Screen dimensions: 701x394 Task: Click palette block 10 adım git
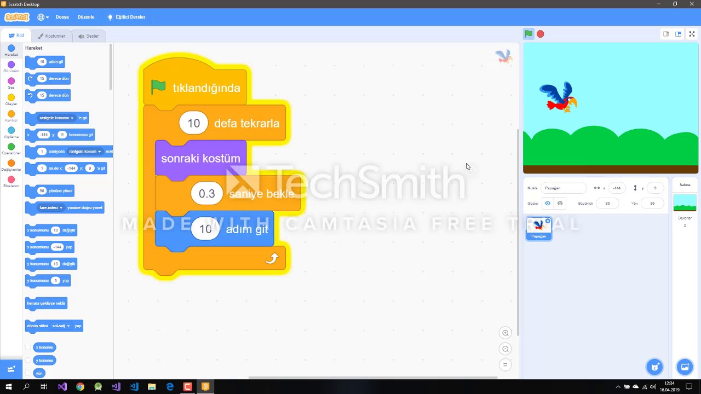tap(45, 62)
